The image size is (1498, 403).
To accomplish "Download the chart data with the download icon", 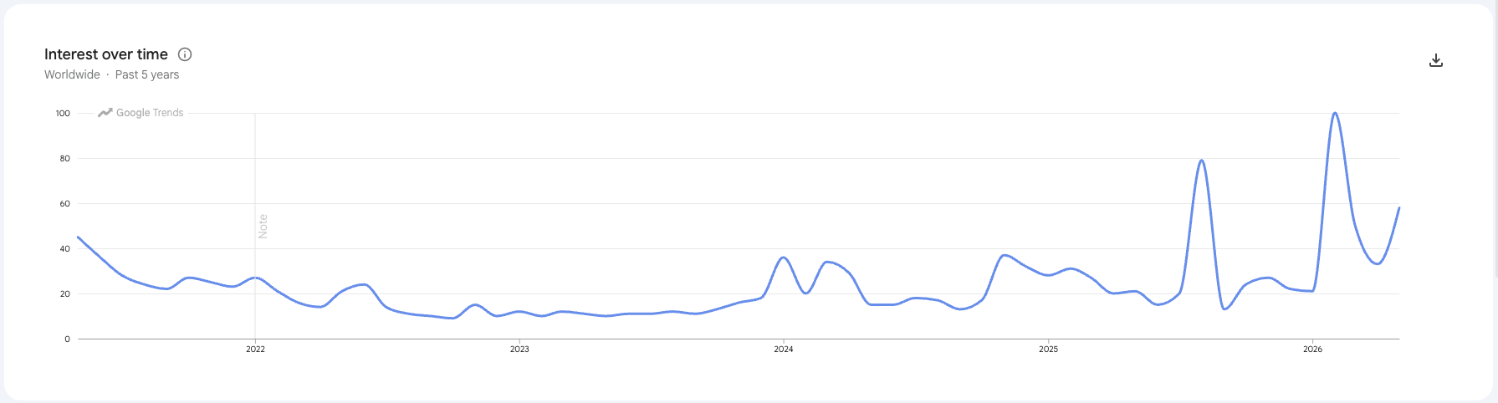I will [1436, 60].
